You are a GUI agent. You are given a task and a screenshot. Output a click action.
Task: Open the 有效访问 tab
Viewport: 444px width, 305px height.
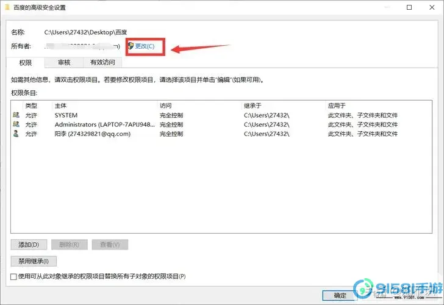(102, 62)
